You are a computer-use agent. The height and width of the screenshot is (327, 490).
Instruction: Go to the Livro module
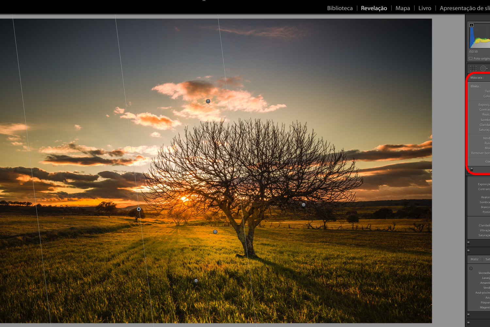[425, 8]
